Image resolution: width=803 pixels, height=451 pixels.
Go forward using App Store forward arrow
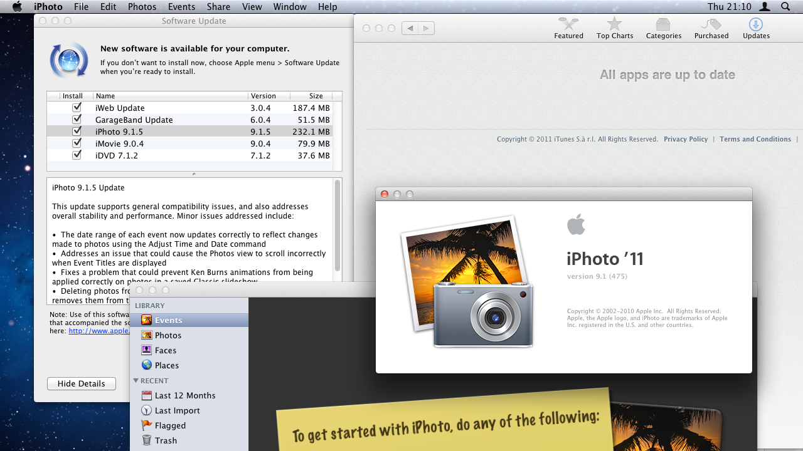[x=426, y=28]
